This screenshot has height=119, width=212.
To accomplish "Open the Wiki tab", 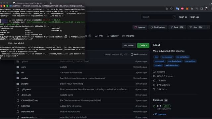I will click(x=99, y=36).
